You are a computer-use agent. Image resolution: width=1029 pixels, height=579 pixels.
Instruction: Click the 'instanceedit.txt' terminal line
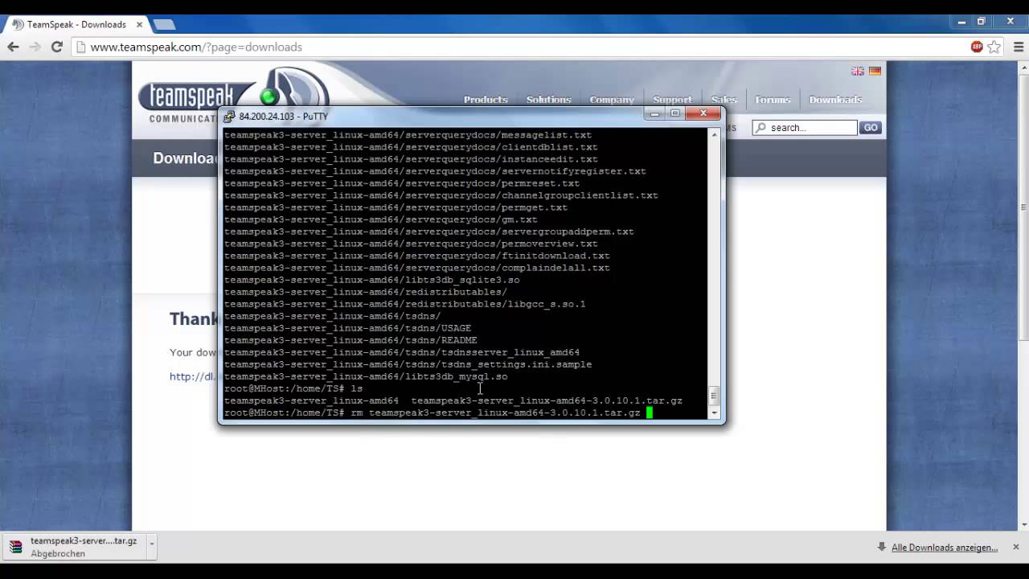pos(411,159)
